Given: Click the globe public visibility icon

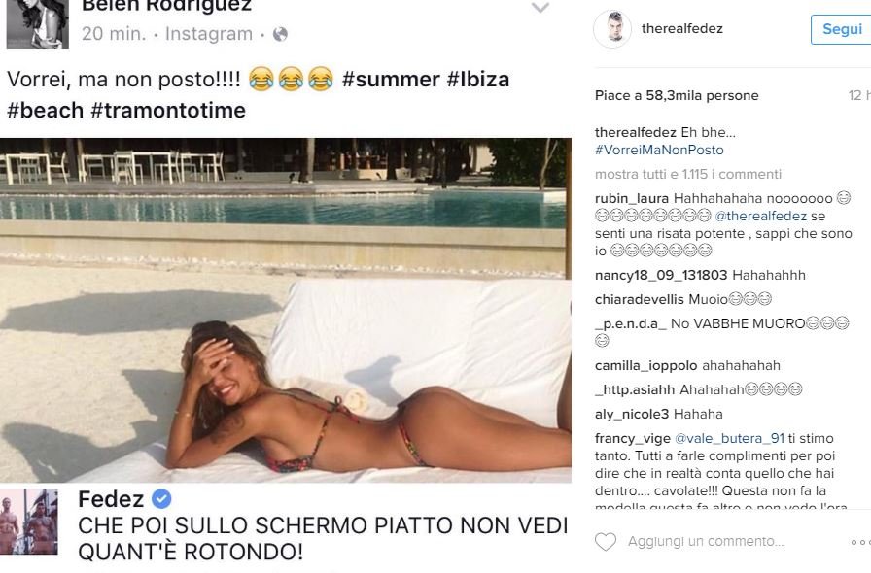Looking at the screenshot, I should click(281, 34).
